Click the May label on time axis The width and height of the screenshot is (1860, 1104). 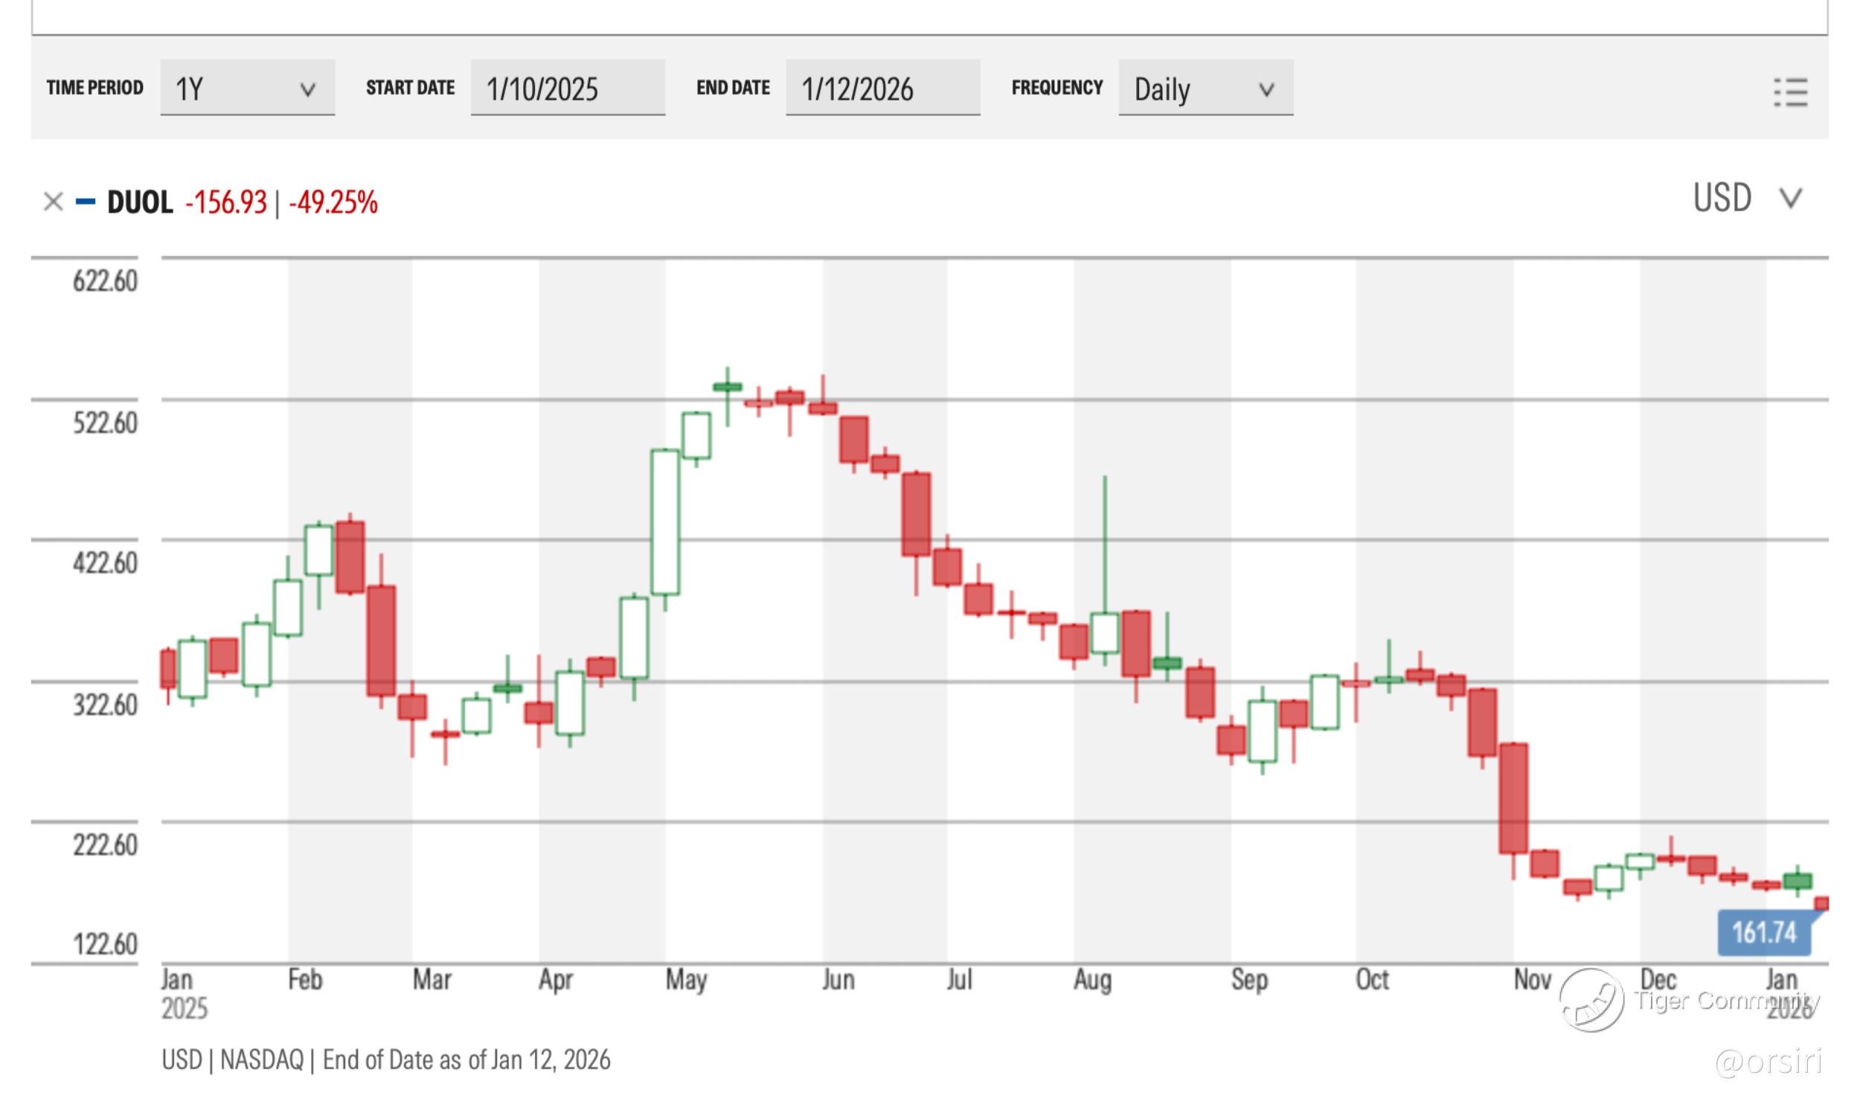coord(685,980)
